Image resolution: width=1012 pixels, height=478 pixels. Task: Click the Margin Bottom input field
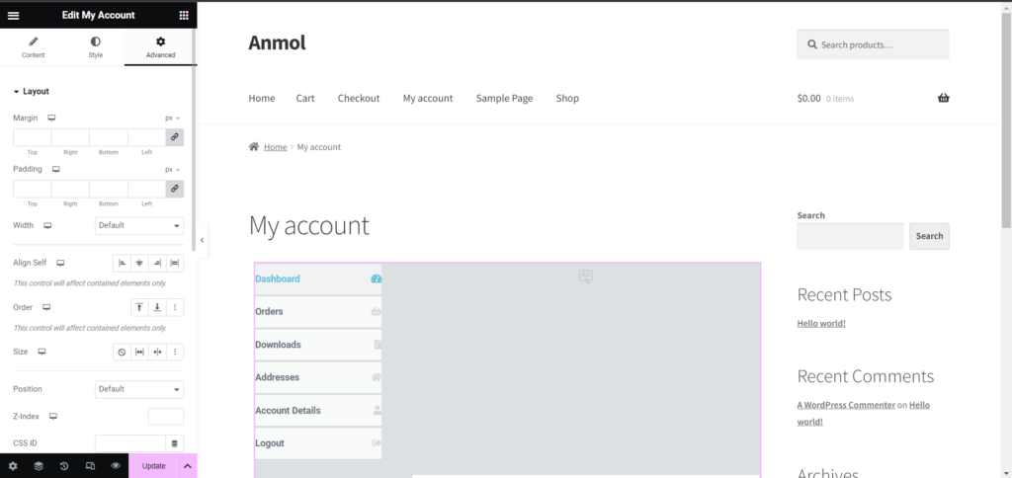109,136
